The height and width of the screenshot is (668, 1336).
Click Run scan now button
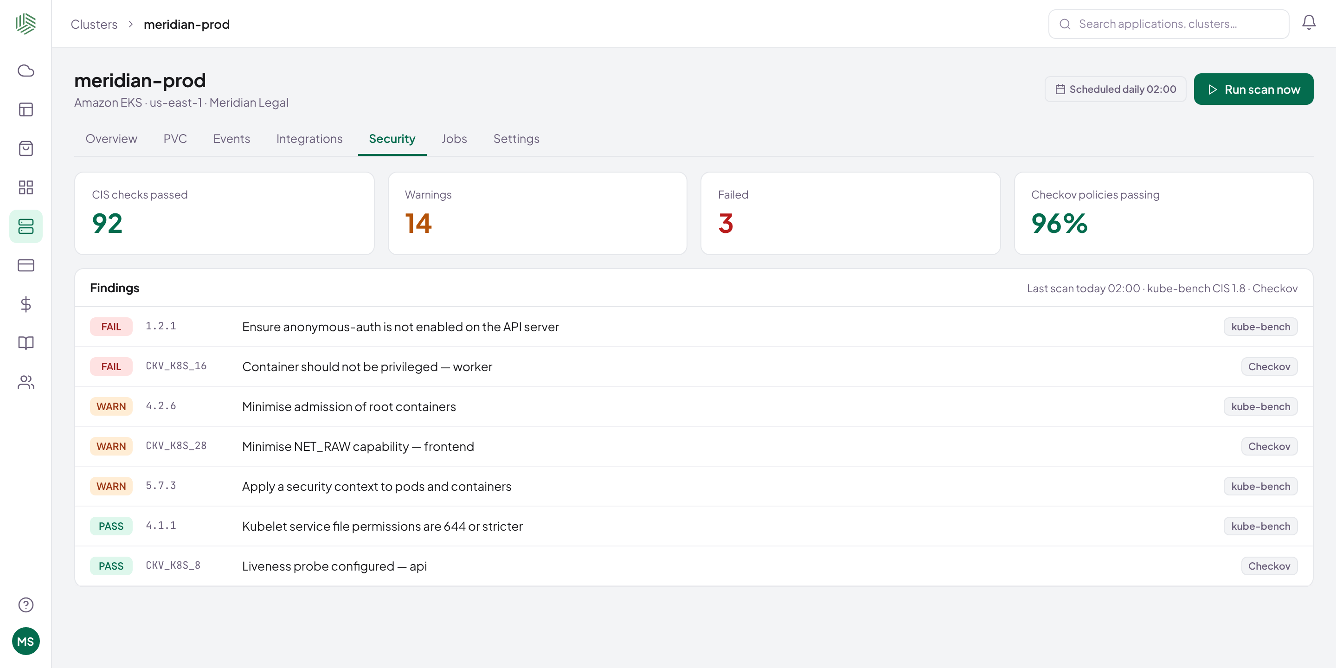point(1253,89)
